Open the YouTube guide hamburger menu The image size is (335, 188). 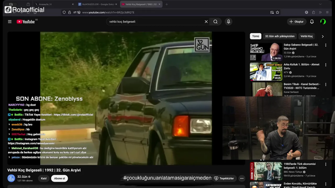tap(10, 22)
